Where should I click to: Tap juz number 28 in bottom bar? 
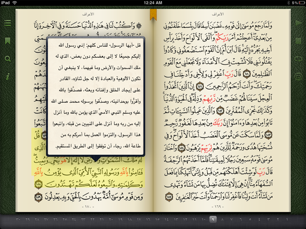click(37, 219)
